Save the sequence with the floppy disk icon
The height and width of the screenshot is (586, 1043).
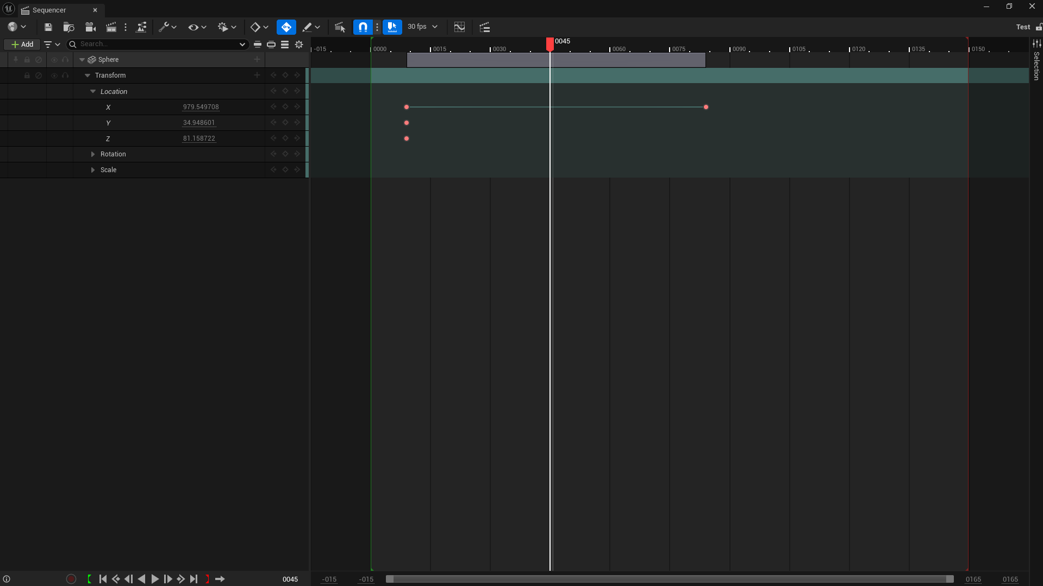(48, 27)
